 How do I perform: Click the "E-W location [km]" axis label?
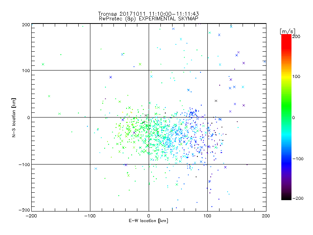(149, 221)
